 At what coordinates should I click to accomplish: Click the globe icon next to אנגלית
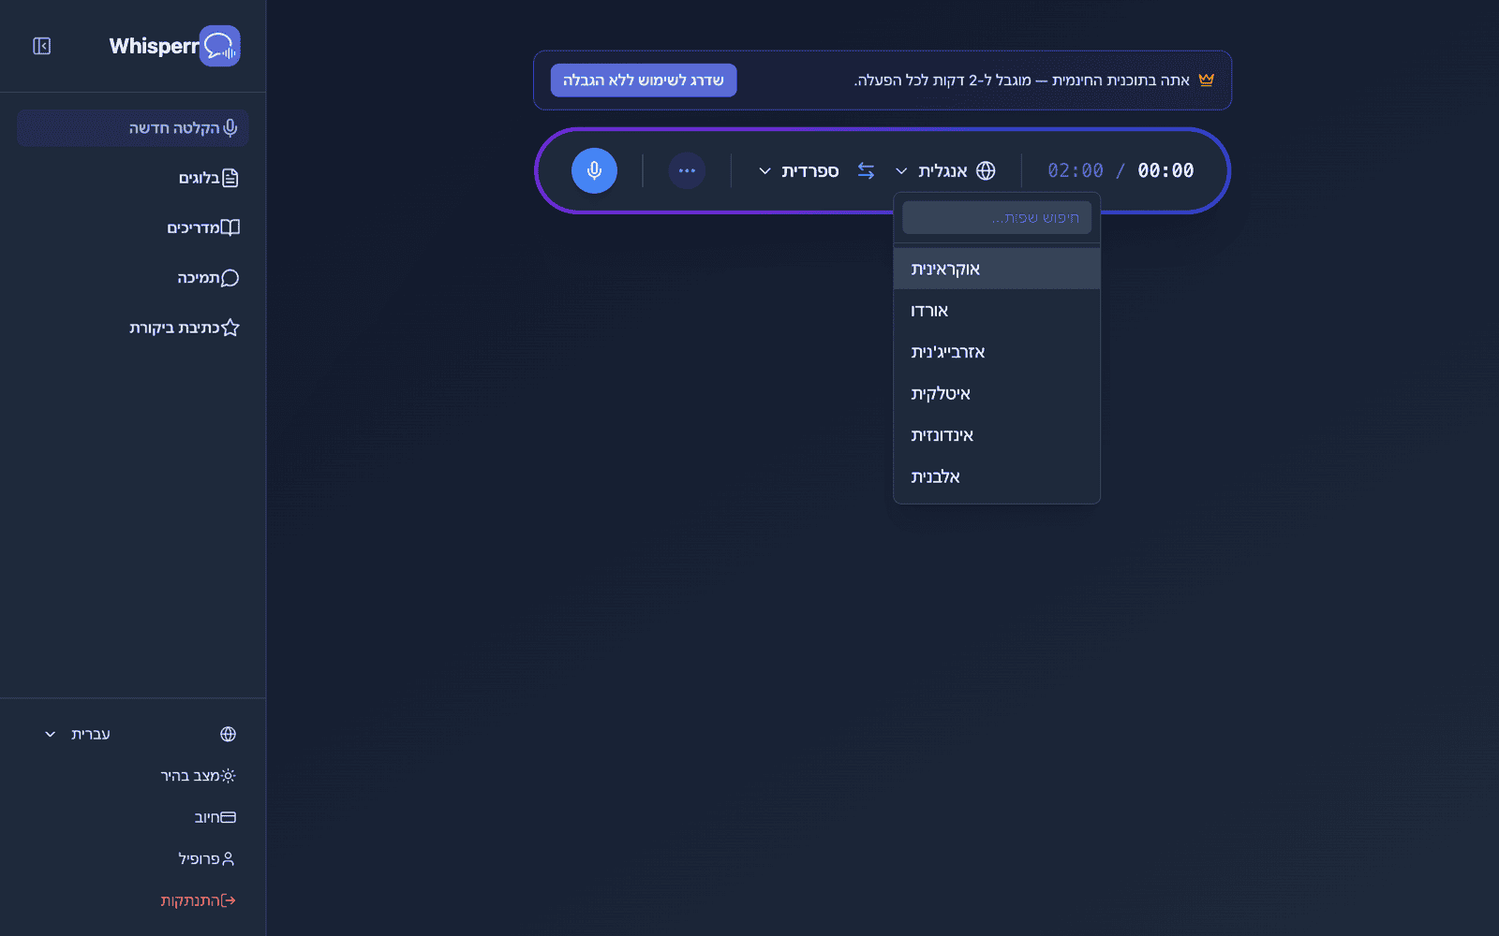pos(986,171)
